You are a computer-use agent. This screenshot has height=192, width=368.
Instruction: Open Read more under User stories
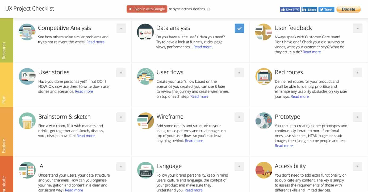[84, 91]
